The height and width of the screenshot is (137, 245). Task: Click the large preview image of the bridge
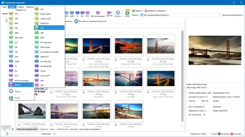pos(215,50)
